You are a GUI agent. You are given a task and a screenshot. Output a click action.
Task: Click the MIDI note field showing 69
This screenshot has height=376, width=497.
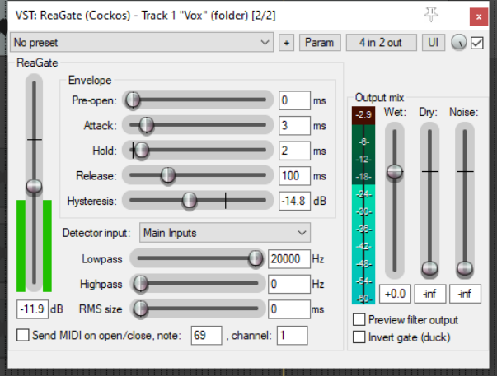point(206,335)
